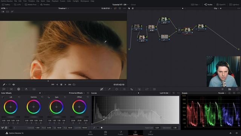Reset the Gamma color wheel
Viewport: 241px width, 136px height.
(42, 97)
